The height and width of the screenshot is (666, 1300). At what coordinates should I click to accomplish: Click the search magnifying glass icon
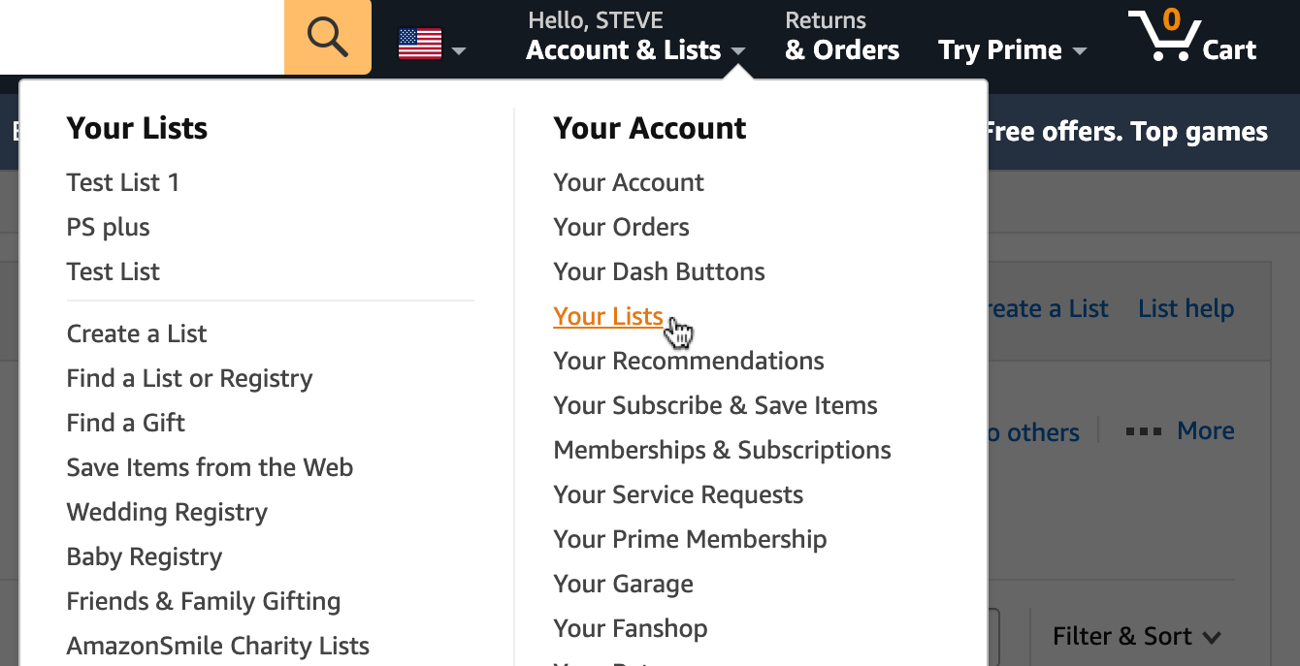pos(326,37)
